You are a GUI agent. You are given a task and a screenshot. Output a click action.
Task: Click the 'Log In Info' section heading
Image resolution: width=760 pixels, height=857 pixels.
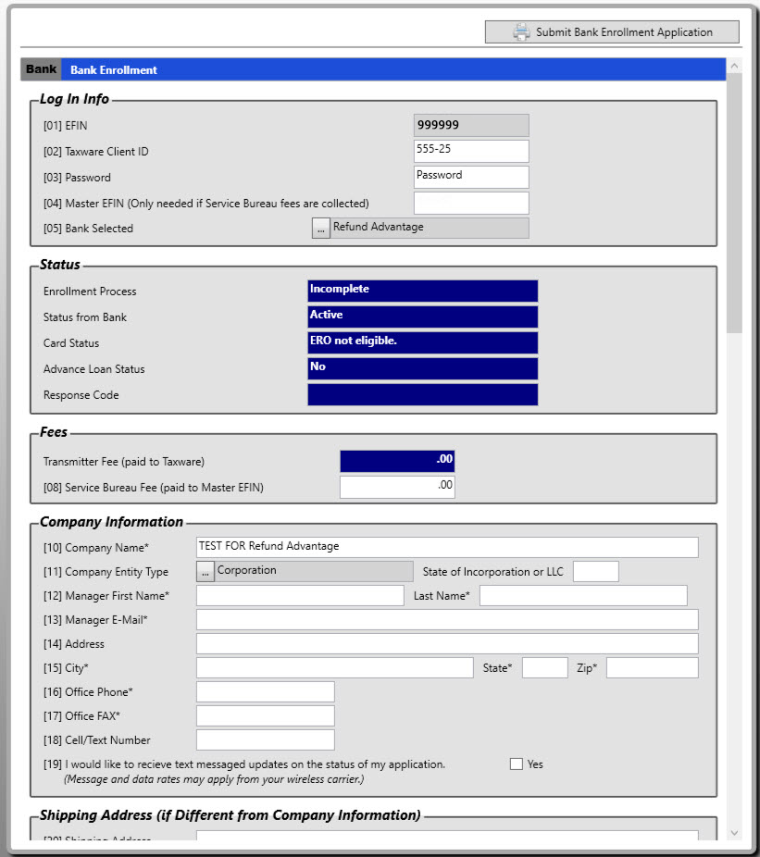(74, 99)
